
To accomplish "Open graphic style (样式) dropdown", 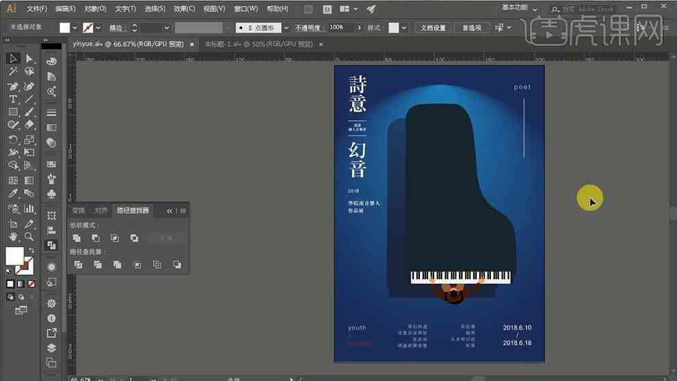I will pyautogui.click(x=403, y=27).
